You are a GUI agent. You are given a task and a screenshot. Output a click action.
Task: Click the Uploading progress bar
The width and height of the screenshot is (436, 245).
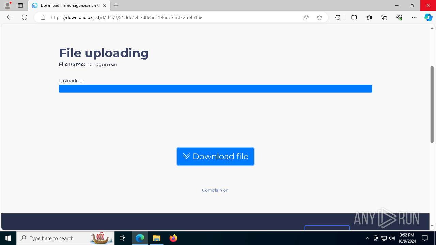pyautogui.click(x=216, y=88)
